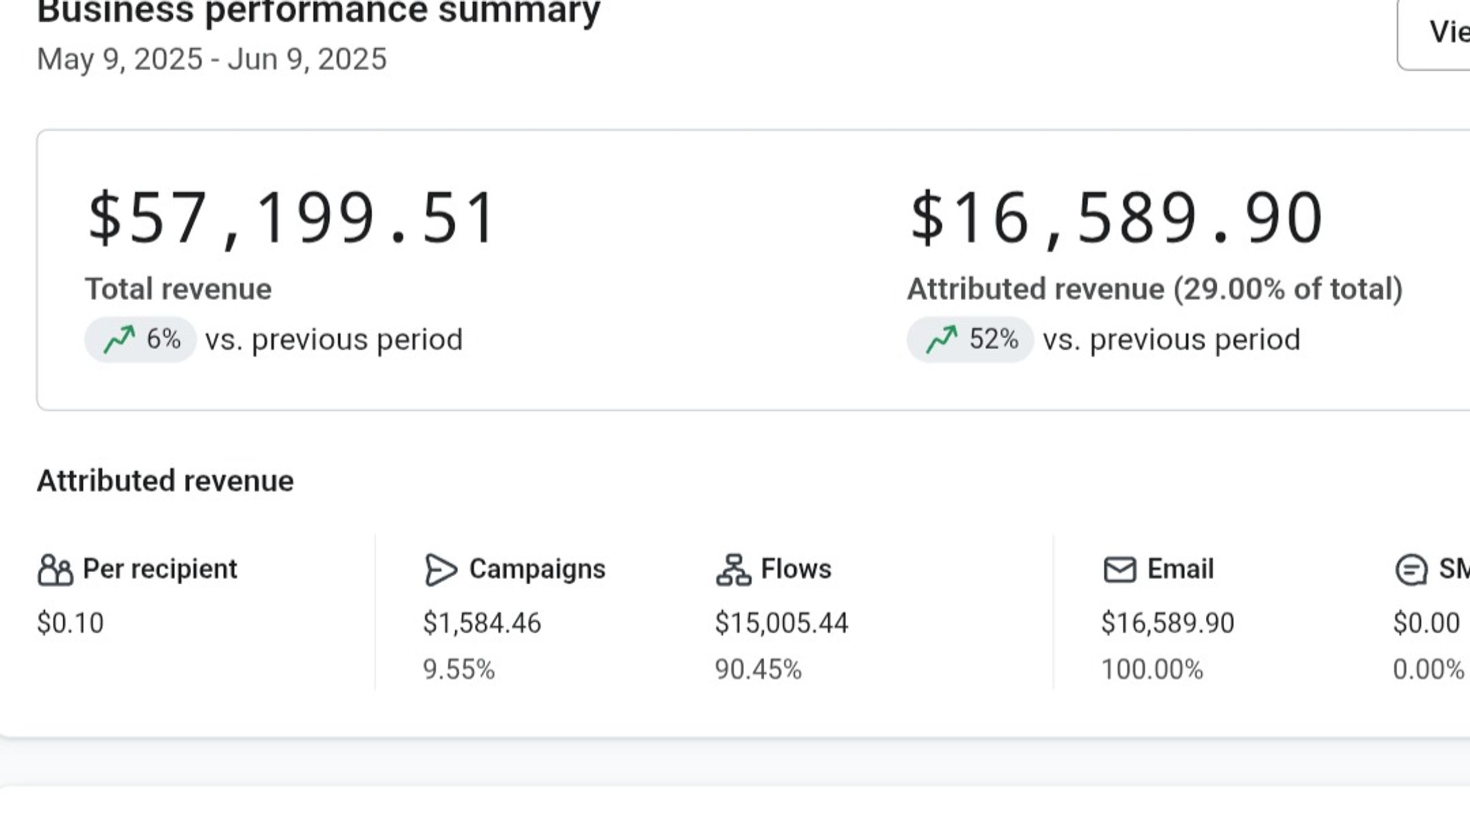The height and width of the screenshot is (826, 1470).
Task: Click the Email channel label
Action: click(1181, 569)
